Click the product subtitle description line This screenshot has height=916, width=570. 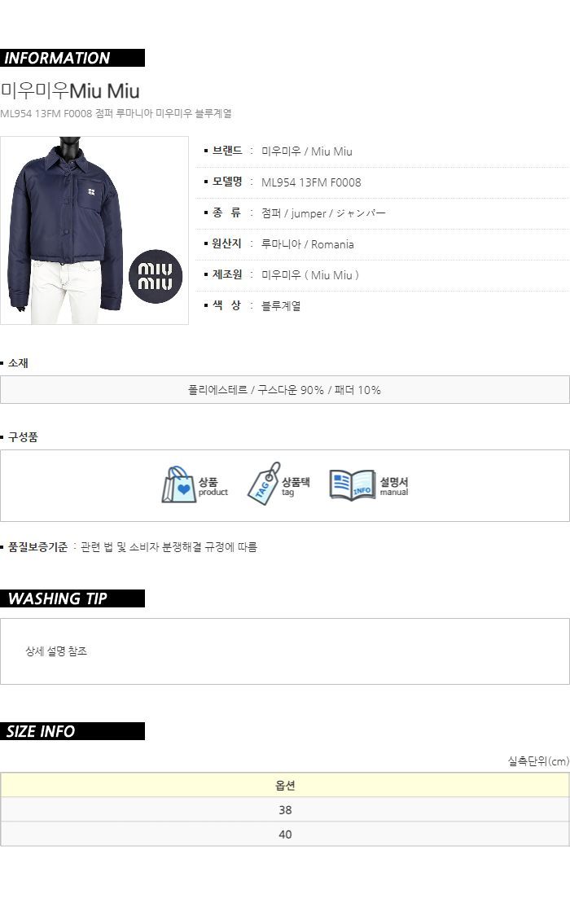click(116, 113)
